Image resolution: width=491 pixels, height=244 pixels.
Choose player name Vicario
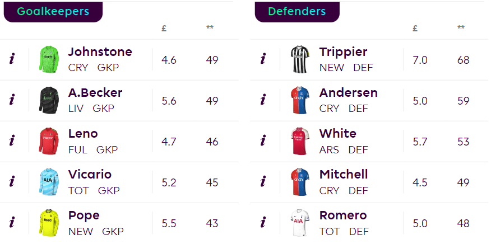pyautogui.click(x=90, y=174)
